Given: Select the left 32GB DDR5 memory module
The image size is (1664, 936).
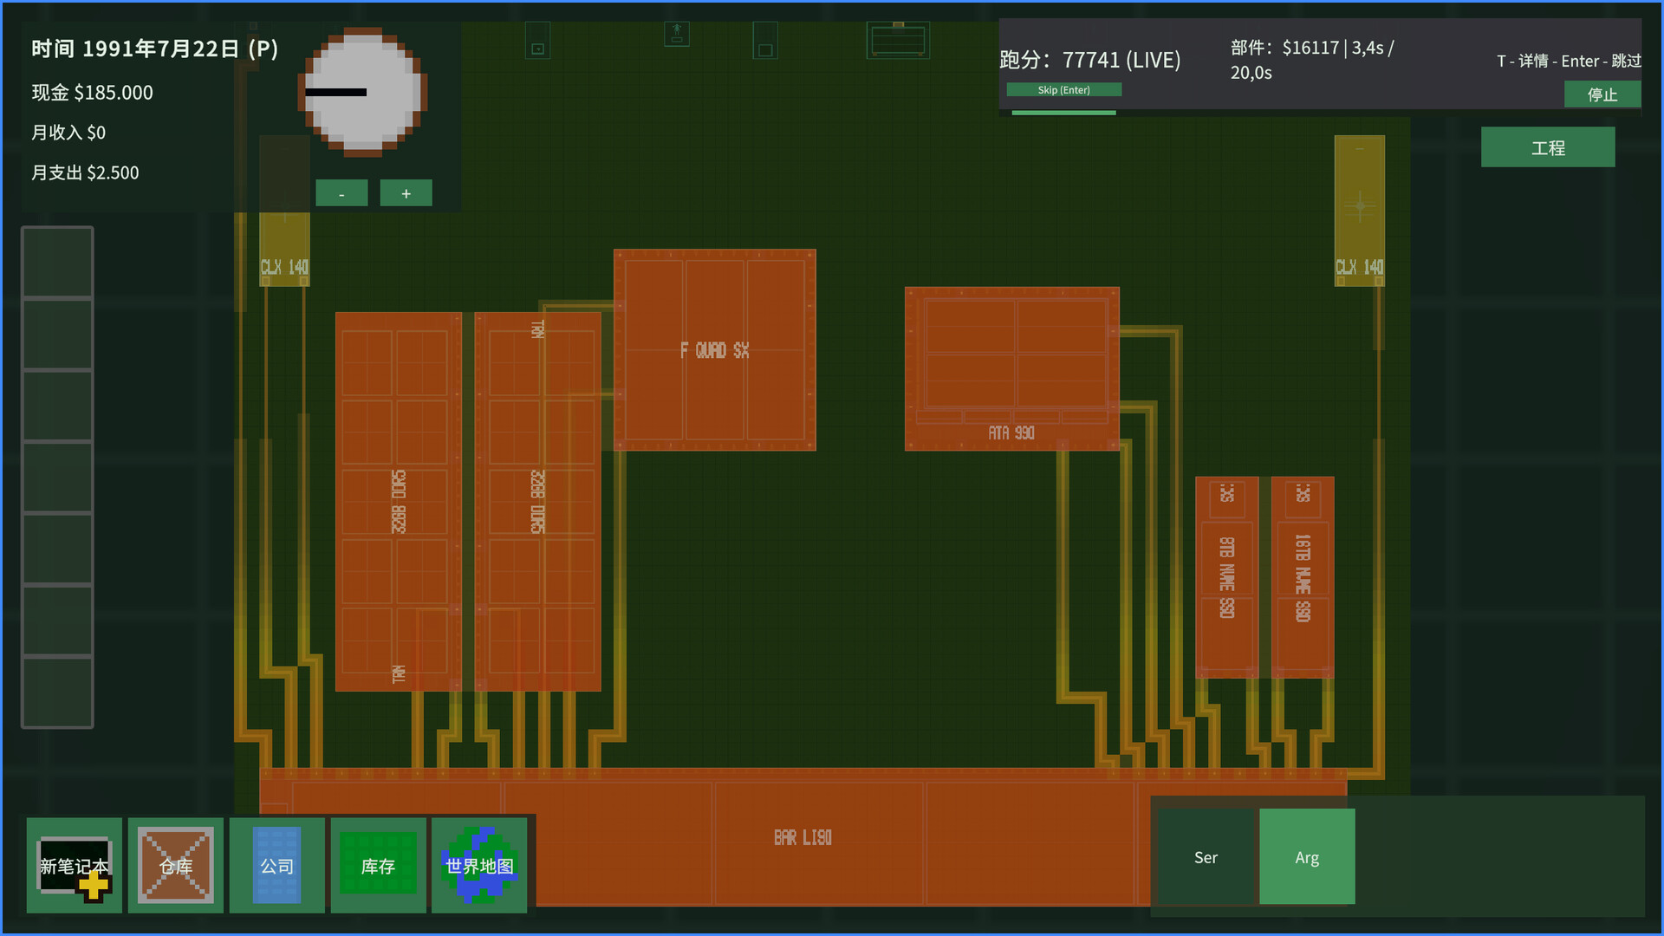Looking at the screenshot, I should coord(399,502).
